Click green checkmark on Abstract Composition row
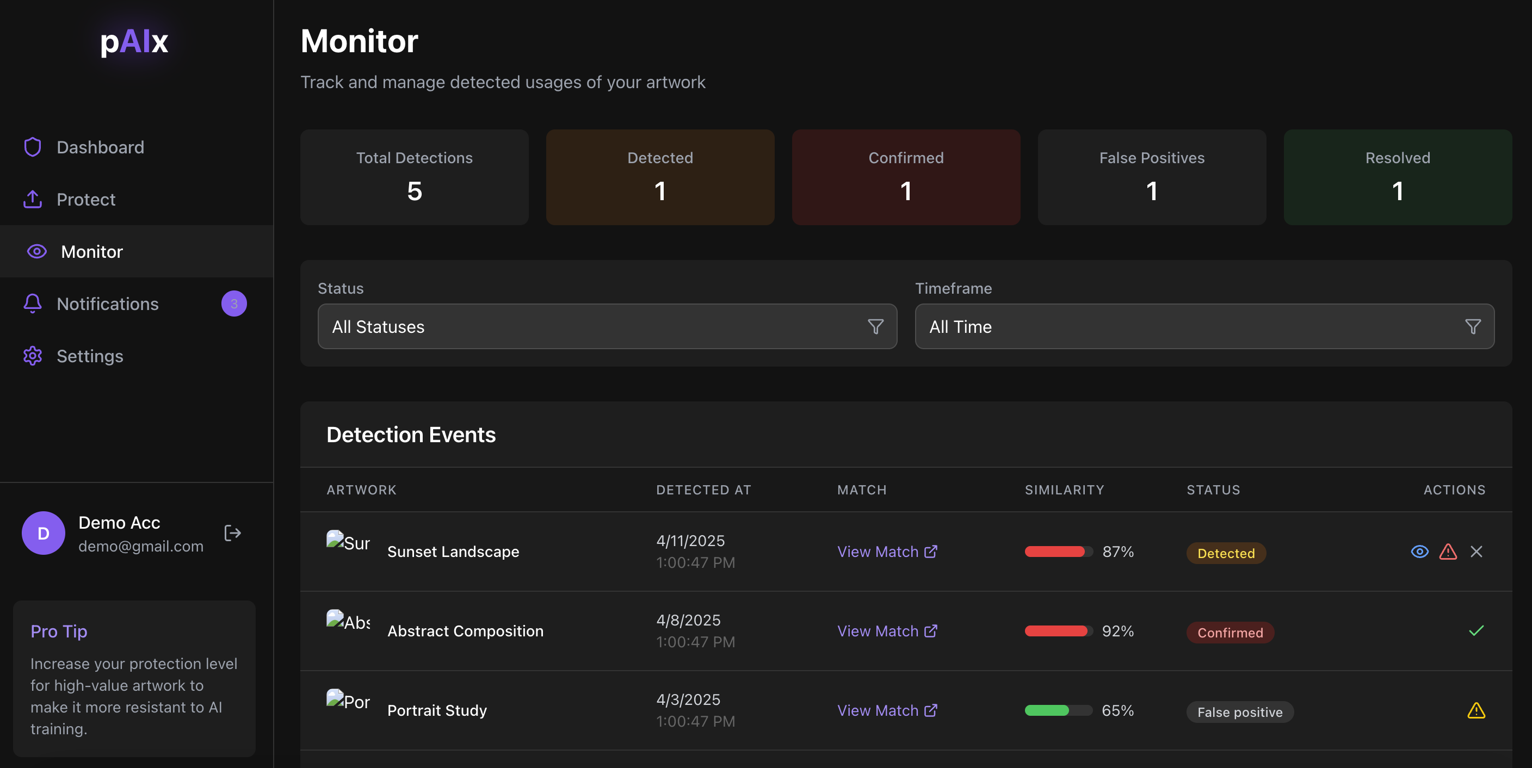Viewport: 1532px width, 768px height. (1476, 631)
